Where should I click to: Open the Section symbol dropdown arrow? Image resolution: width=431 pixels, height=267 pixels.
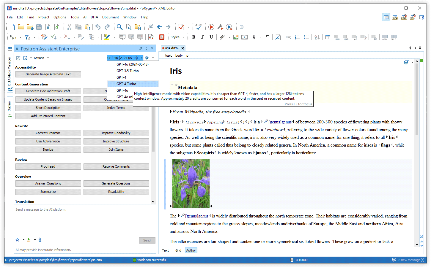tap(261, 37)
